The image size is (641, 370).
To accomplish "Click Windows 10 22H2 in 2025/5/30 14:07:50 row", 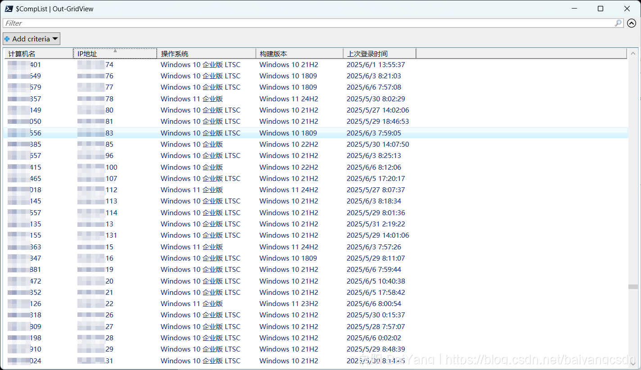I will point(289,144).
